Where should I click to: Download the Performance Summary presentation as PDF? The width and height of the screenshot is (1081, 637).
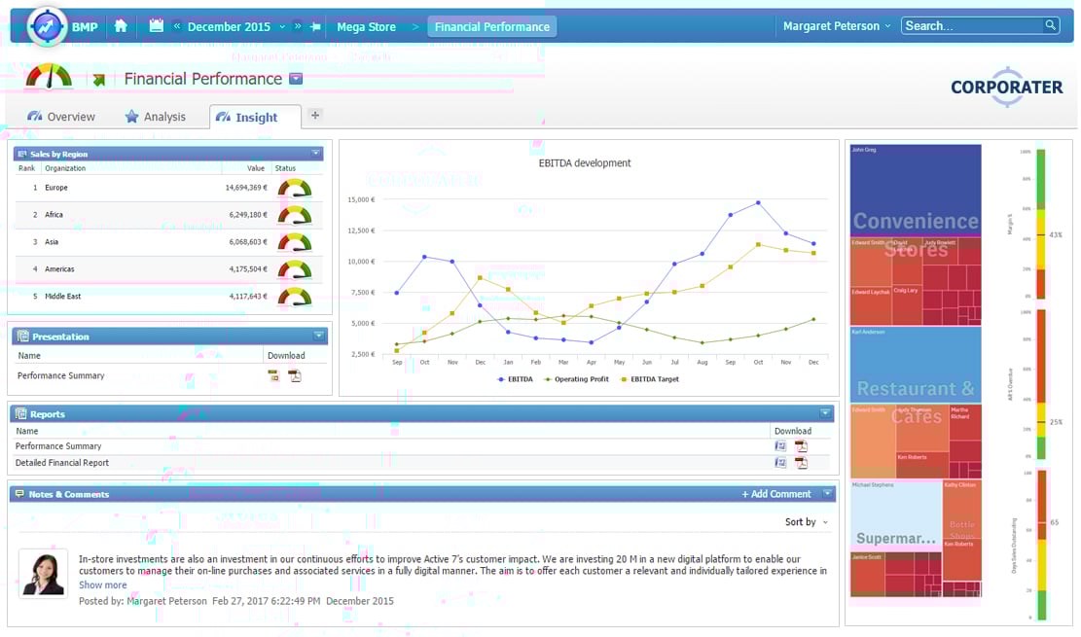[x=295, y=374]
